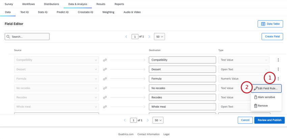This screenshot has width=287, height=139.
Task: Open Dessert source dropdown
Action: [56, 69]
